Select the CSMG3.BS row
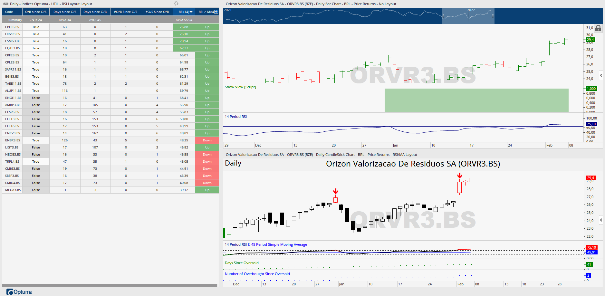Viewport: 605px width, 296px height. (x=110, y=41)
